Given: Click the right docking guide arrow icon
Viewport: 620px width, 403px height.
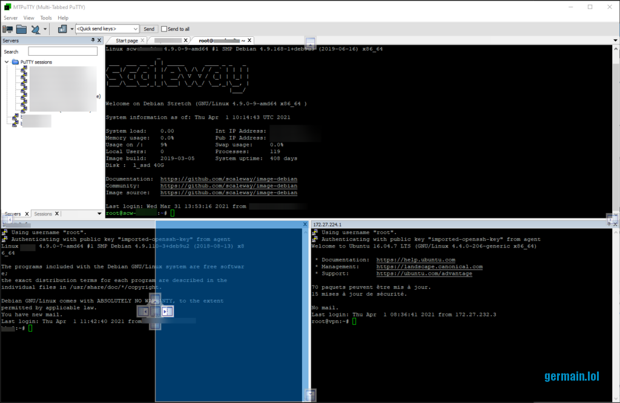Looking at the screenshot, I should pos(168,312).
